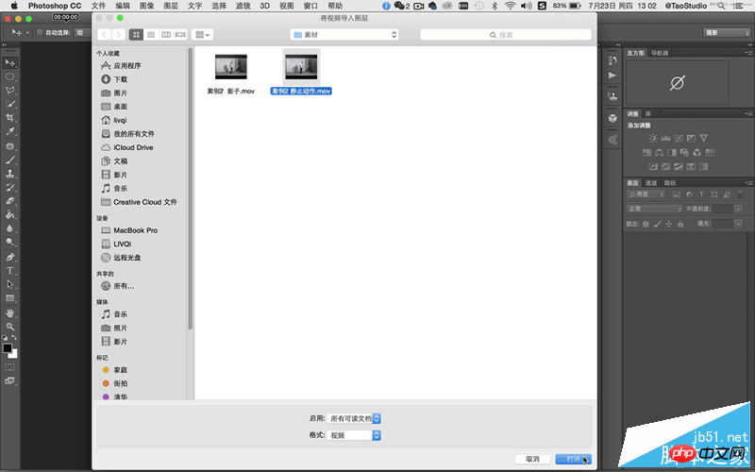
Task: Switch dialog to icon view mode
Action: (136, 35)
